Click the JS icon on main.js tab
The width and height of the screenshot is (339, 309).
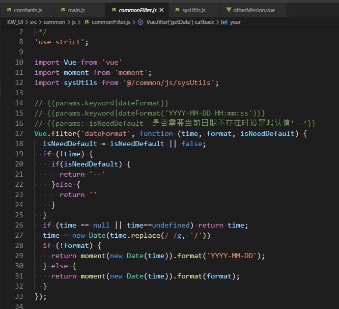click(63, 10)
